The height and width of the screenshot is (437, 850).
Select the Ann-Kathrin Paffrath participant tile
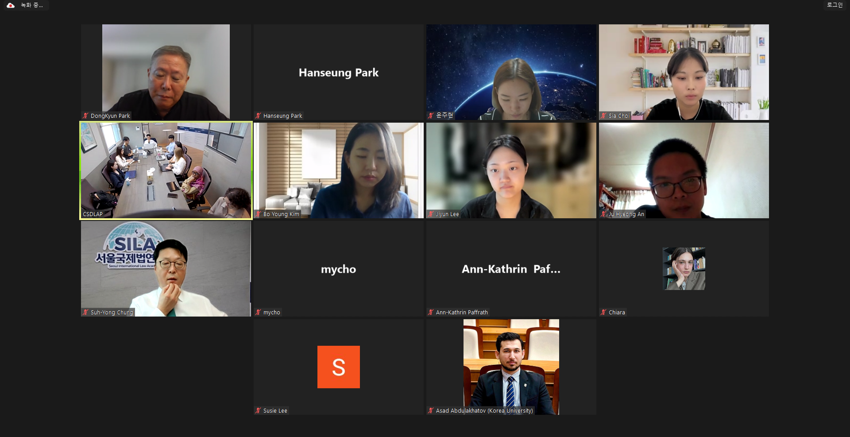point(511,269)
